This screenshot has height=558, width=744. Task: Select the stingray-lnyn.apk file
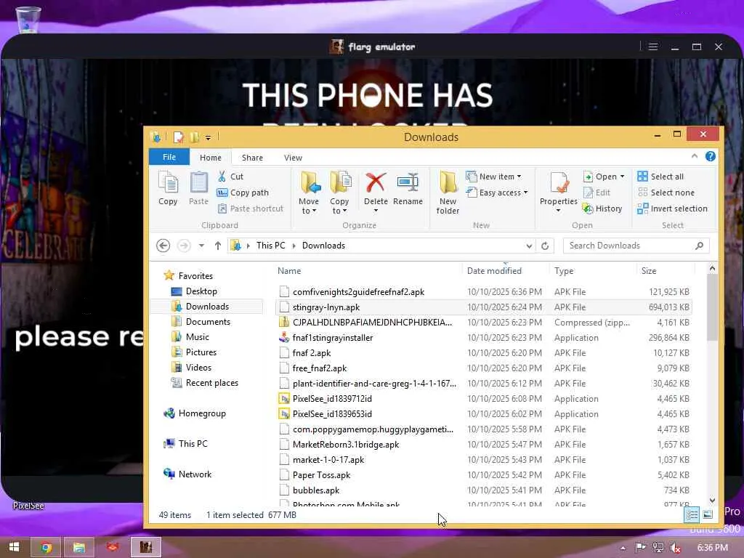tap(483, 307)
